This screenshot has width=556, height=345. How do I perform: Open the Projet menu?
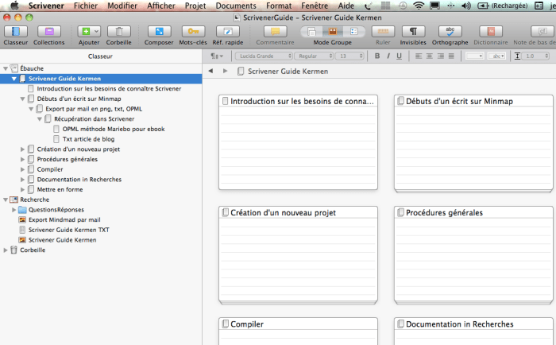pyautogui.click(x=195, y=6)
